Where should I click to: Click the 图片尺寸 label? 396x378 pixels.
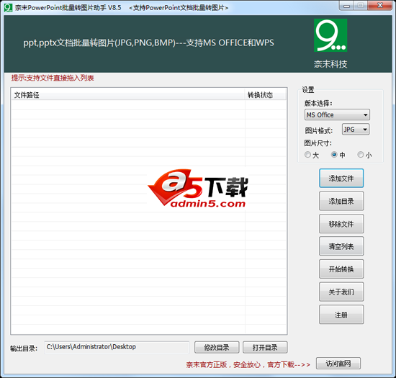point(318,143)
